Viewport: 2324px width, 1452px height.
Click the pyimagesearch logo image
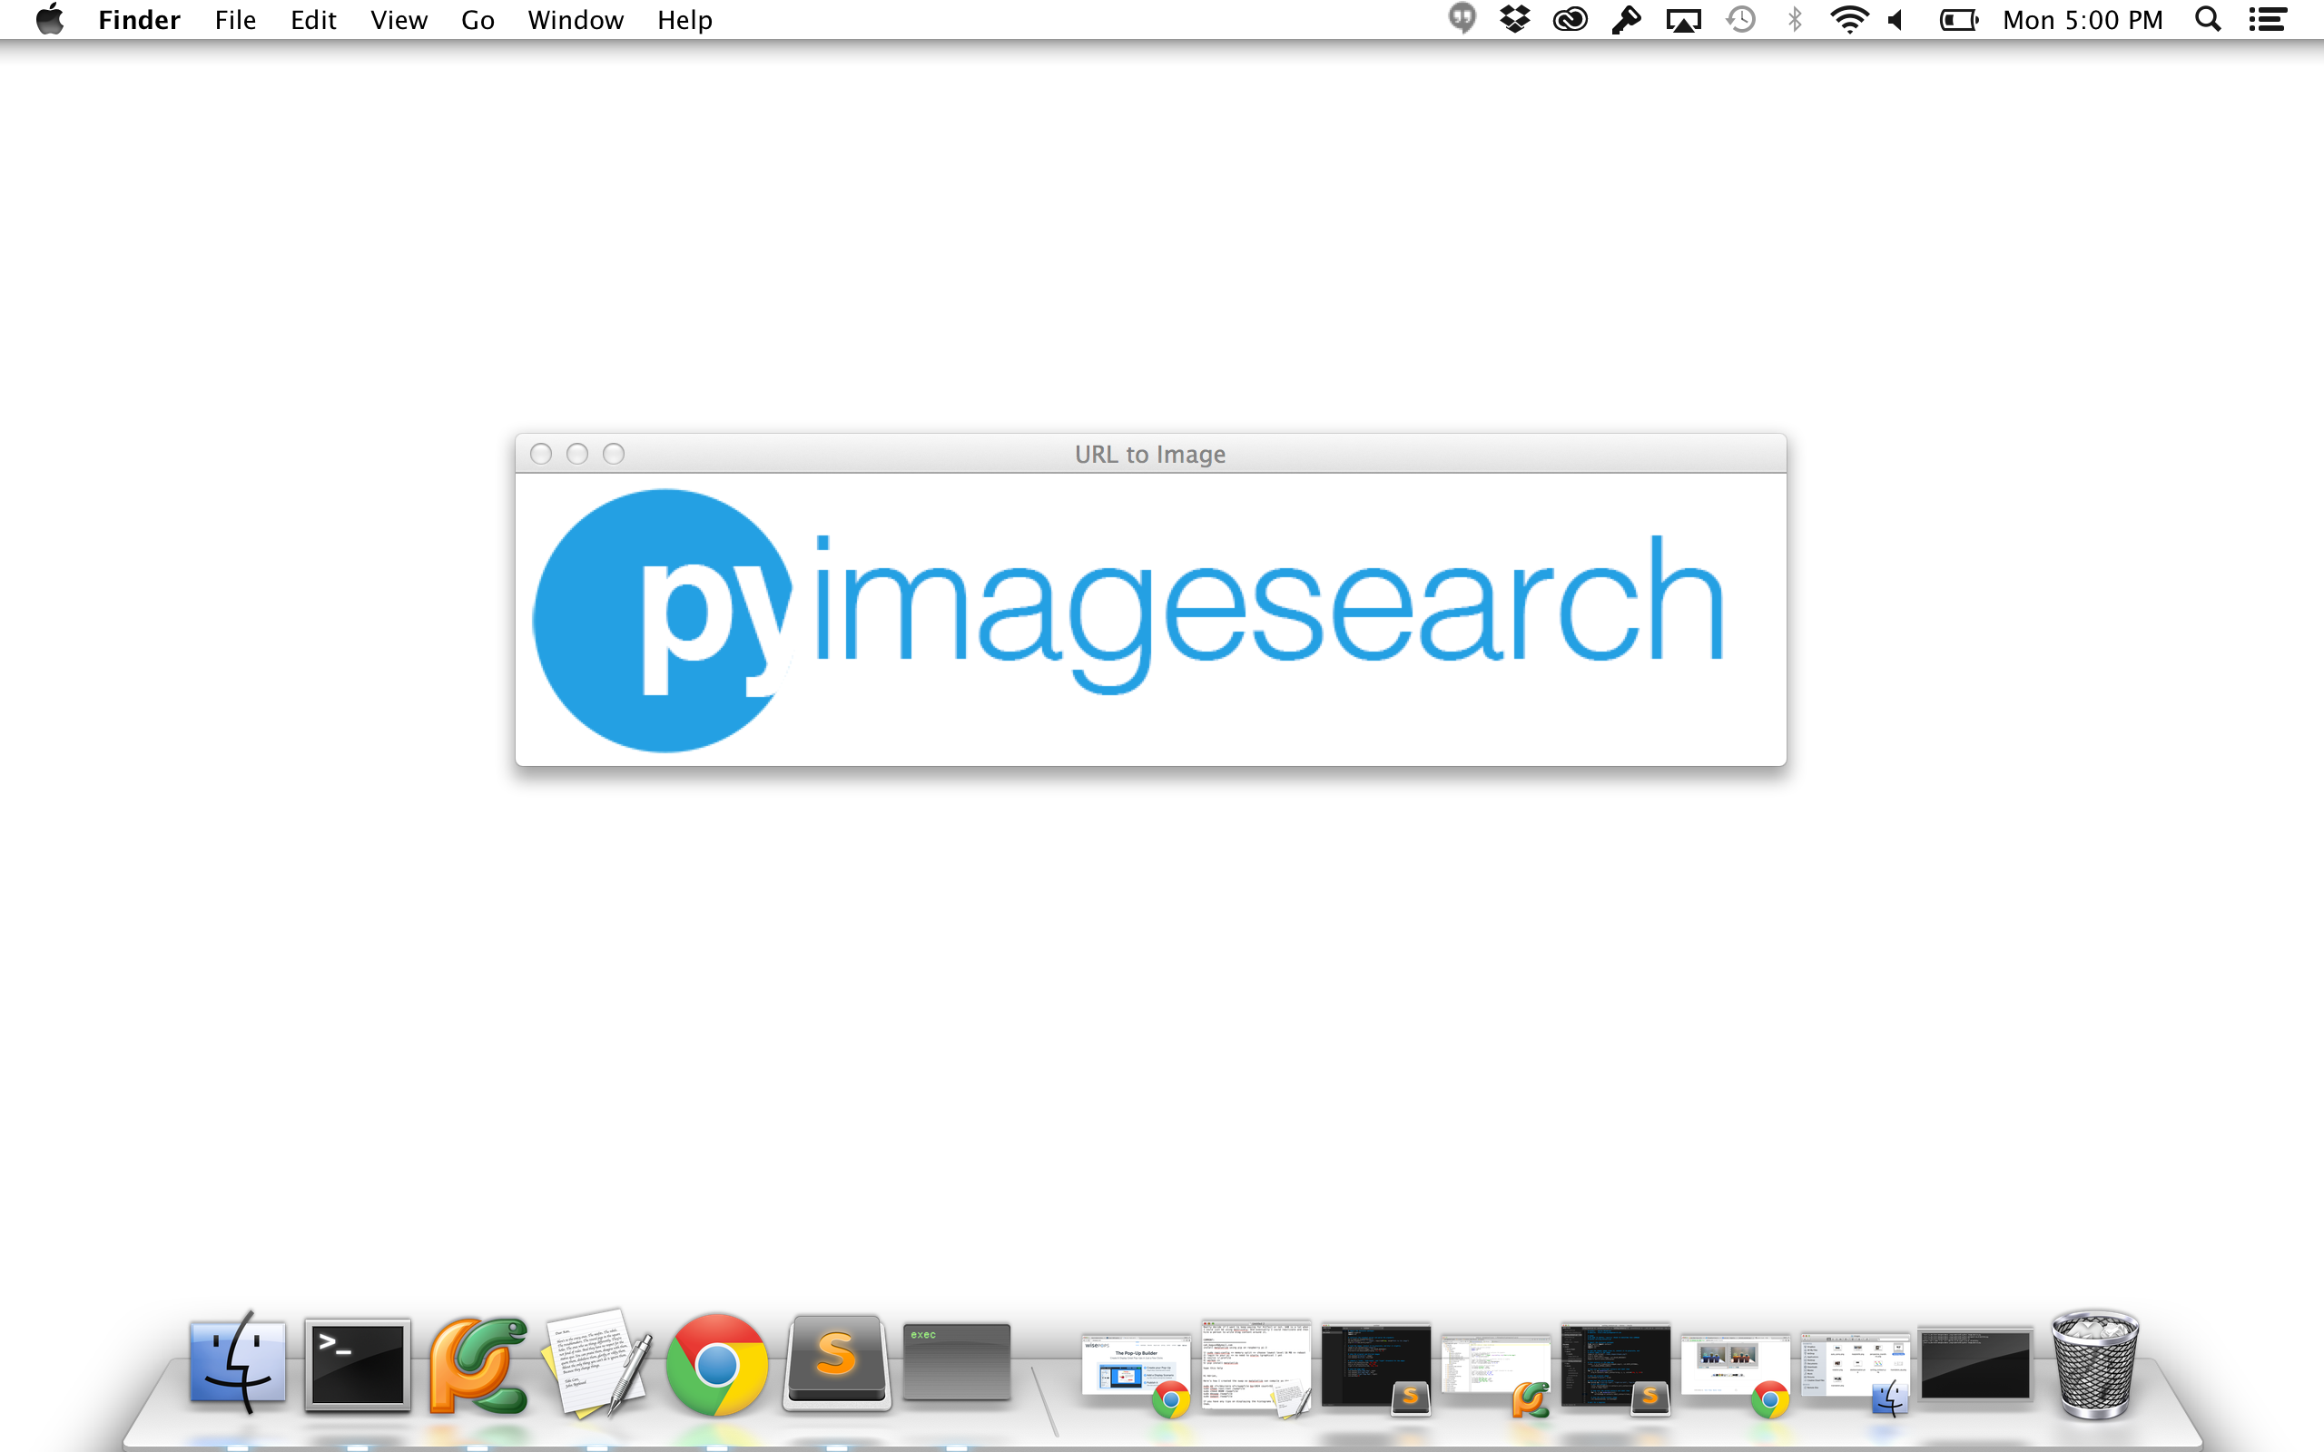pos(1149,620)
